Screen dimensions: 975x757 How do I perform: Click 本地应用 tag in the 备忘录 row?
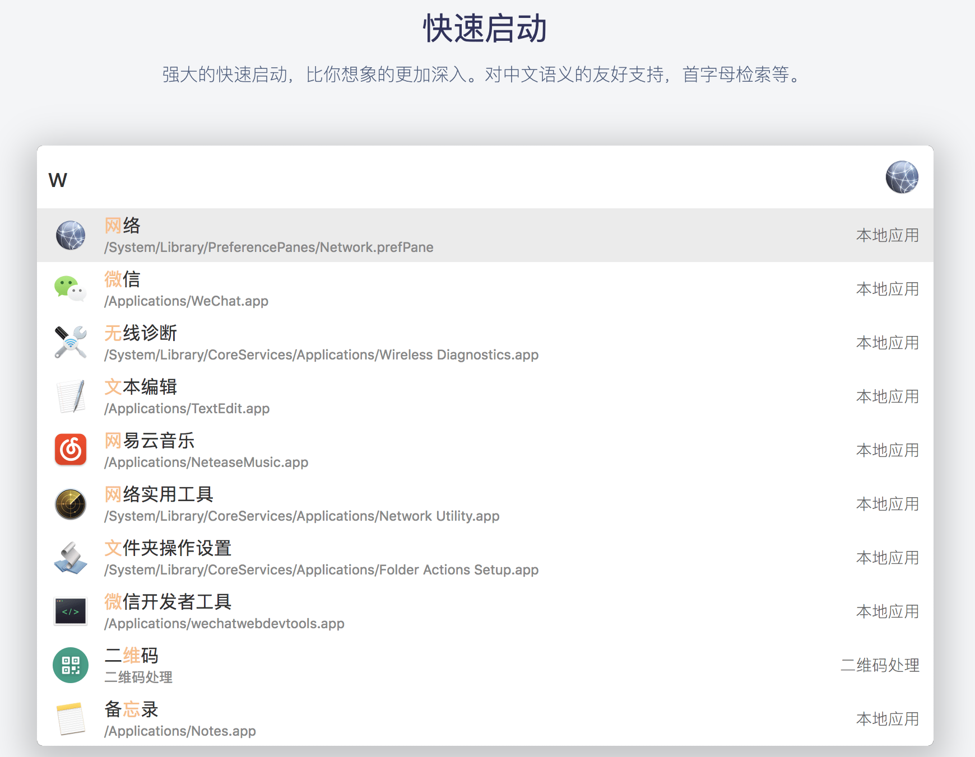coord(888,719)
